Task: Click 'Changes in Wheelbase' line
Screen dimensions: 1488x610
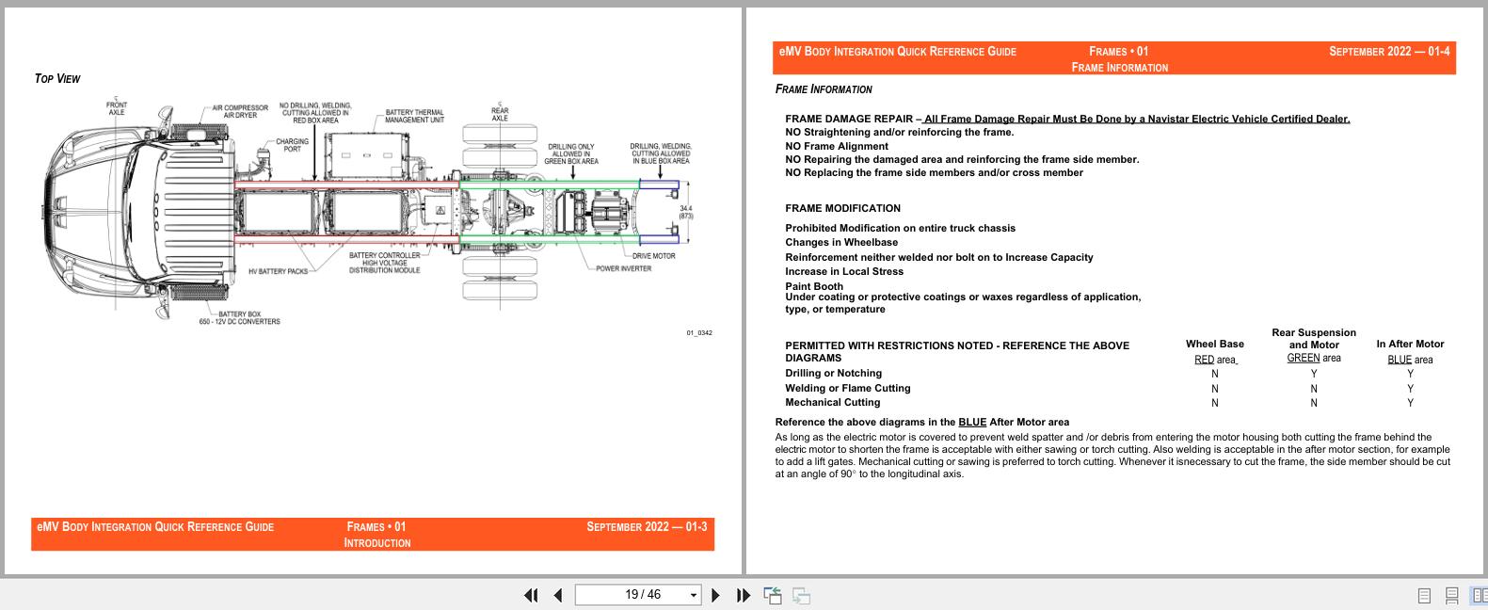Action: [x=841, y=242]
